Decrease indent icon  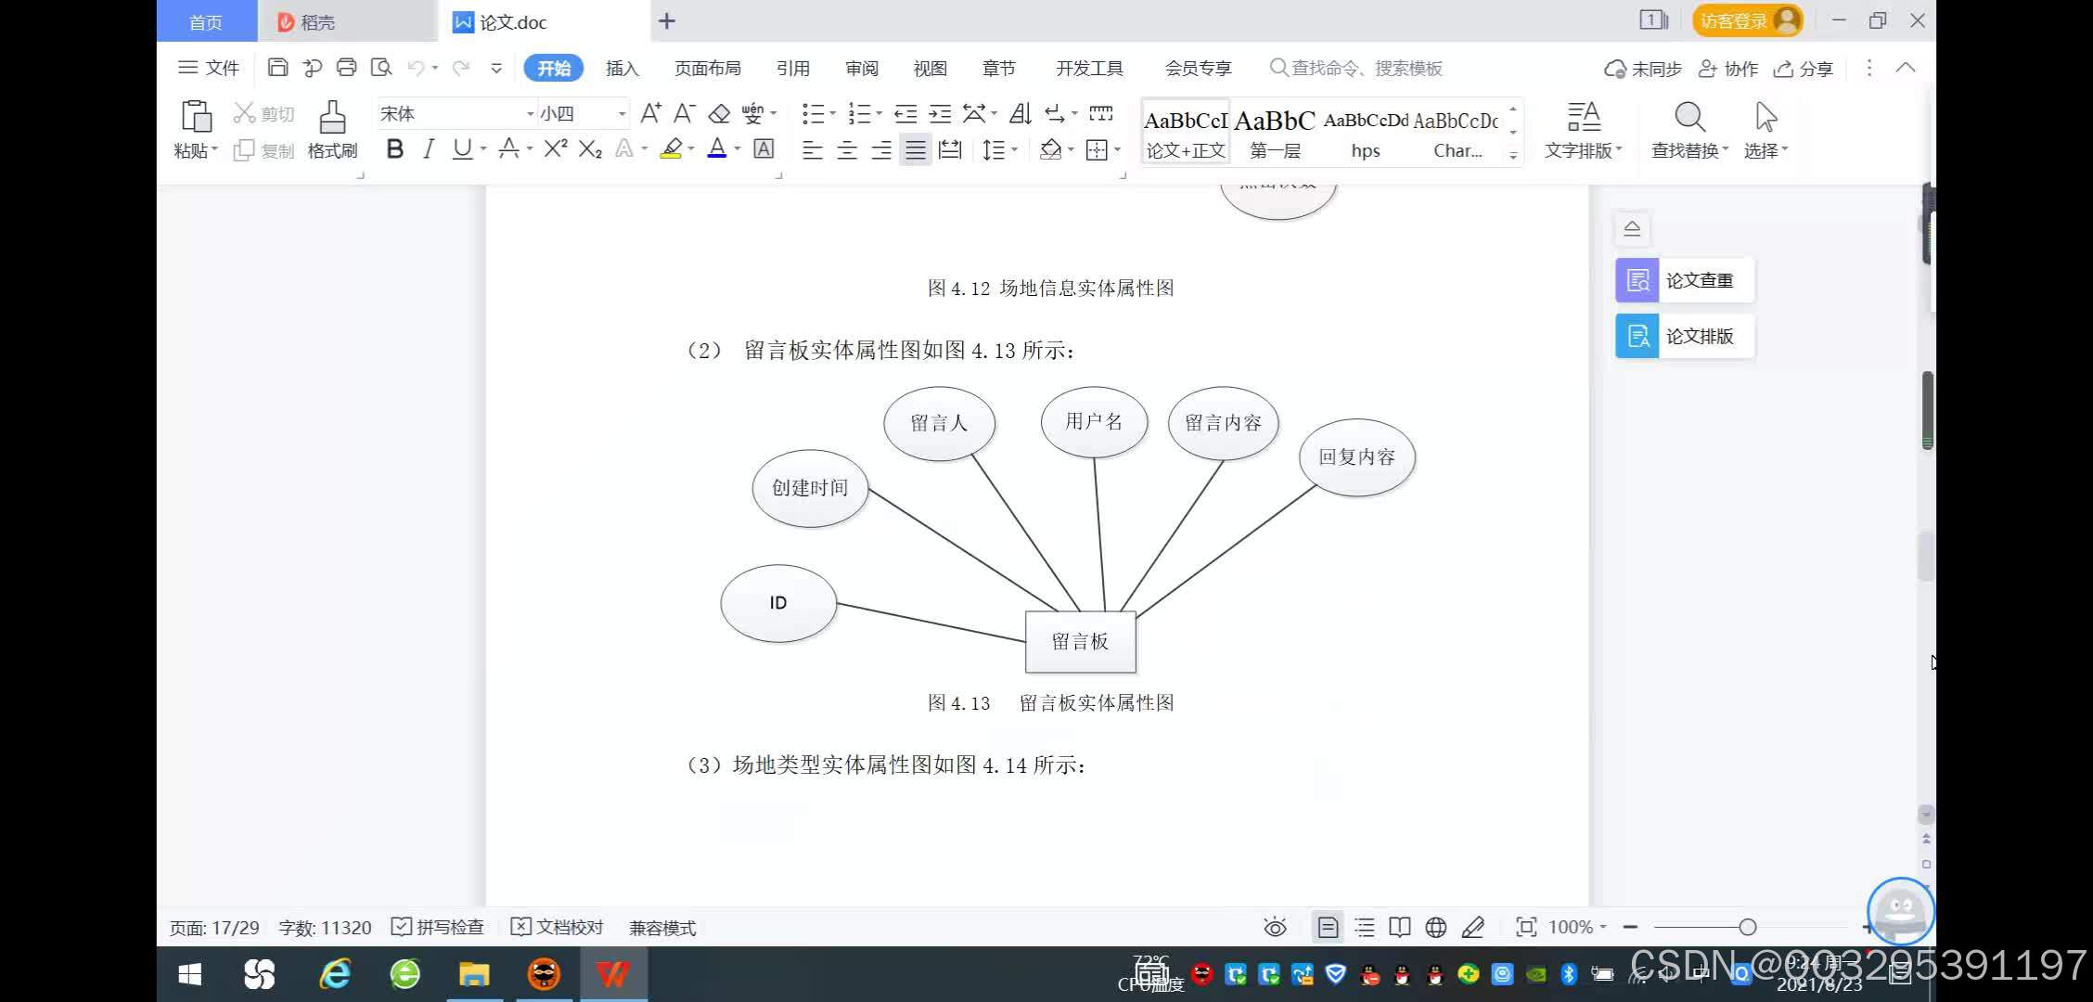click(x=905, y=113)
